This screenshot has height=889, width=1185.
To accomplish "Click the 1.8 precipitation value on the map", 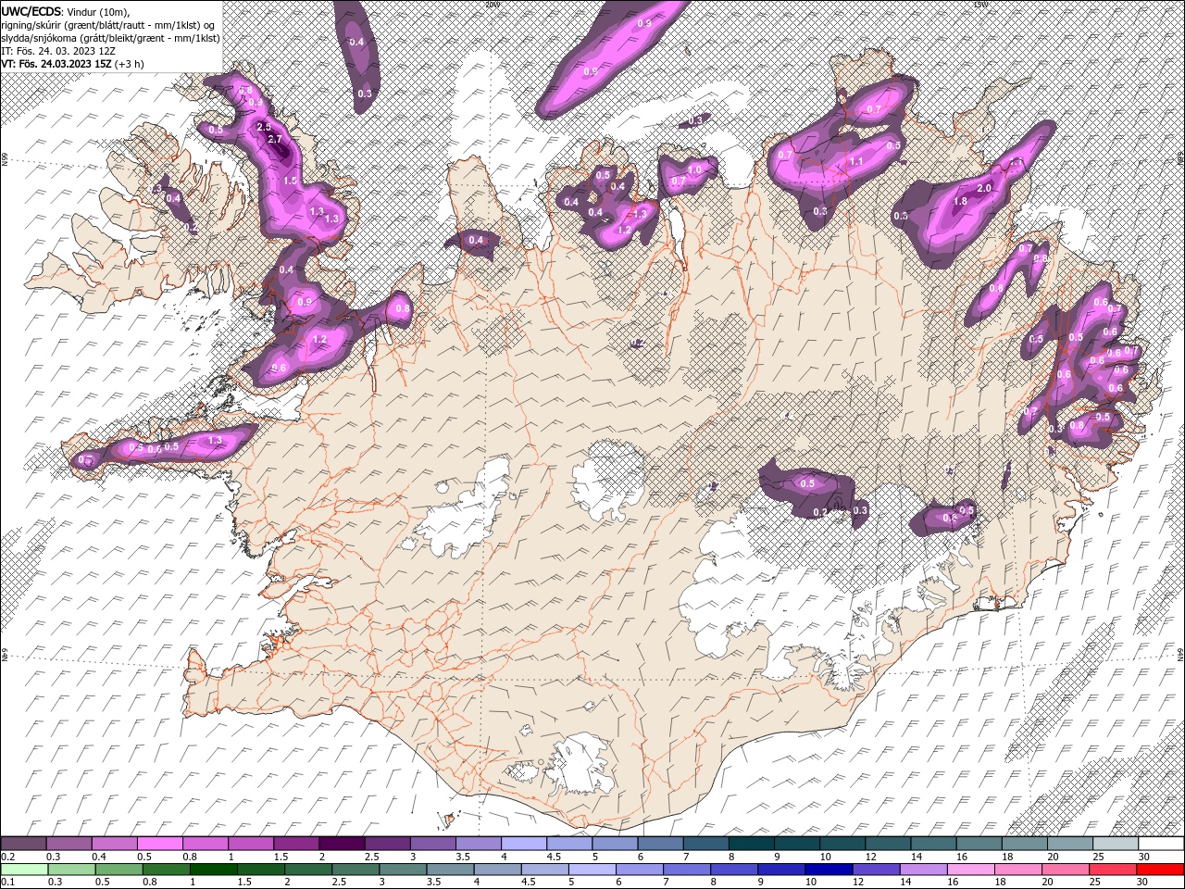I will (x=960, y=201).
